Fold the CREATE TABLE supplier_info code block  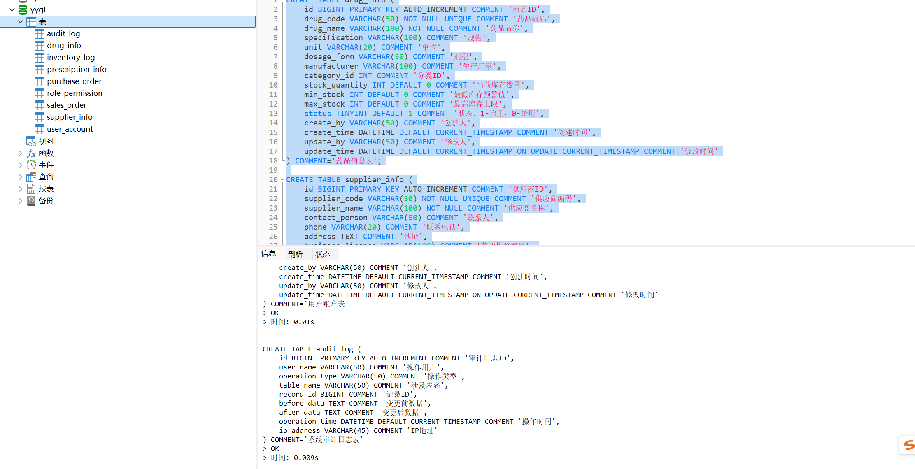(282, 180)
